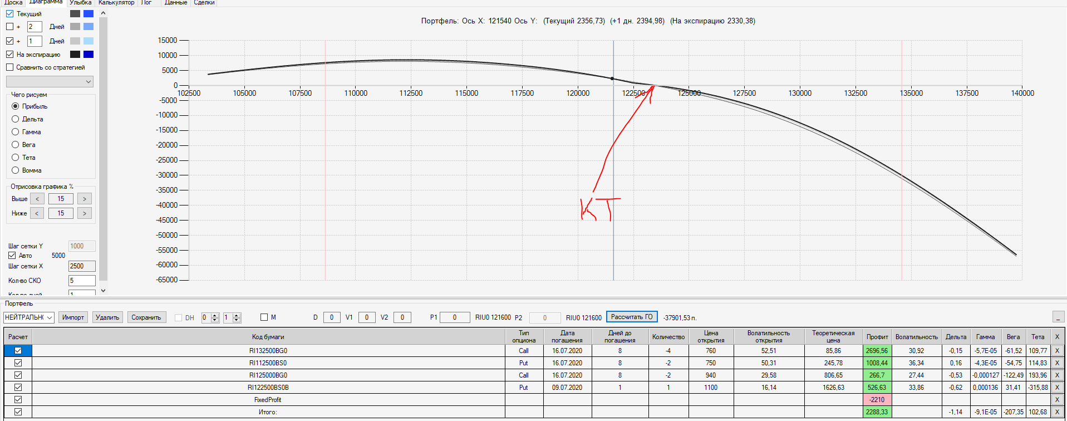1067x421 pixels.
Task: Click the dark blue swatch for На экспирацию
Action: pos(88,54)
